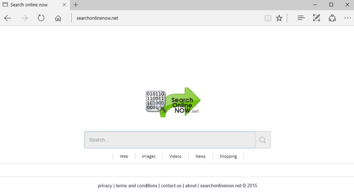Close the Search online now tab

click(64, 5)
